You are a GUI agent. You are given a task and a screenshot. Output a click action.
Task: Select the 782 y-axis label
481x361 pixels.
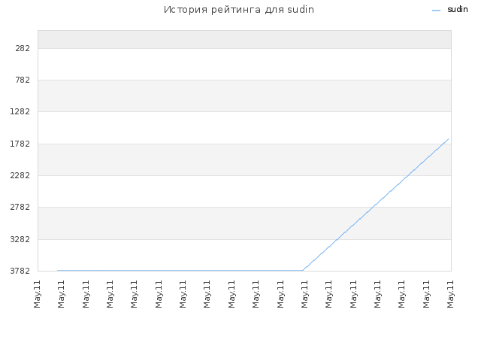[23, 80]
